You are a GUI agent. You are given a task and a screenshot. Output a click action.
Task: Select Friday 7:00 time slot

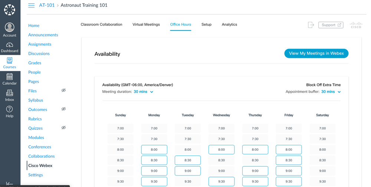pyautogui.click(x=289, y=128)
